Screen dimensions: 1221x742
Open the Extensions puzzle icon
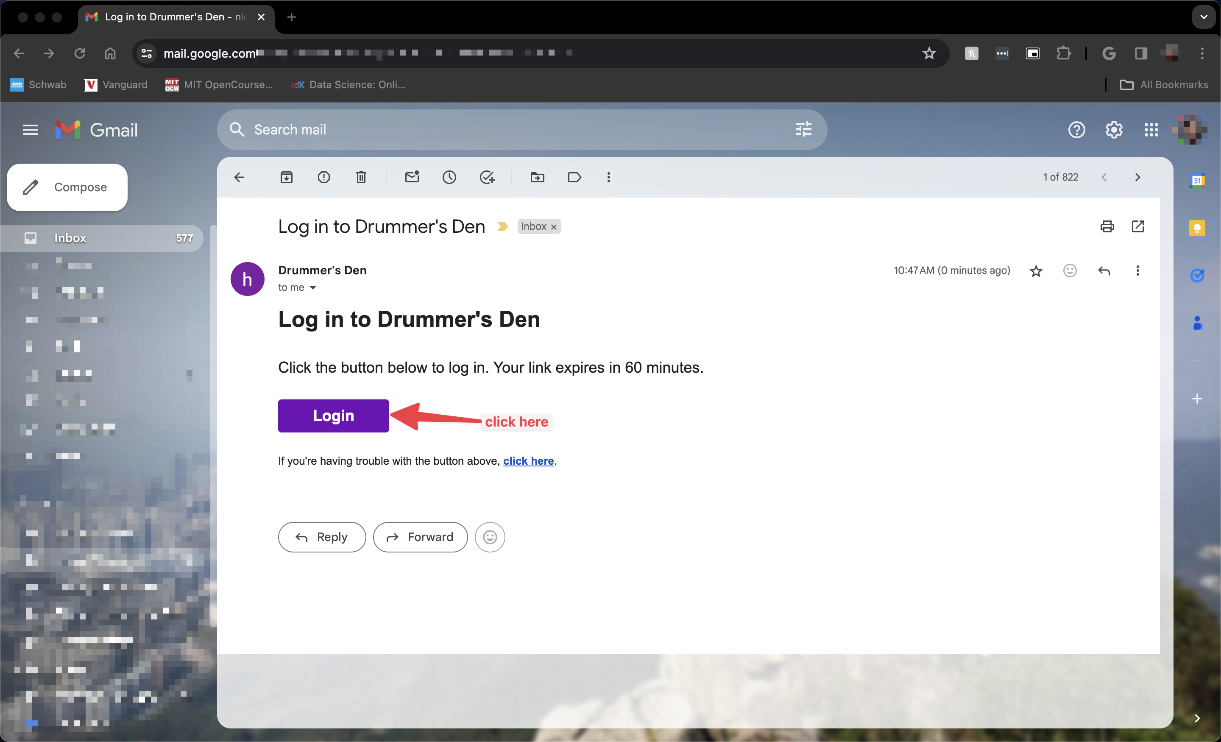(1063, 53)
